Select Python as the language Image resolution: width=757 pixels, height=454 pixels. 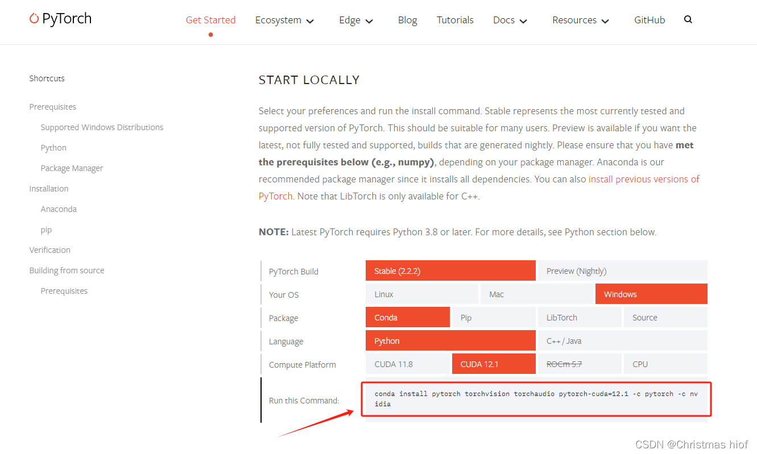450,340
